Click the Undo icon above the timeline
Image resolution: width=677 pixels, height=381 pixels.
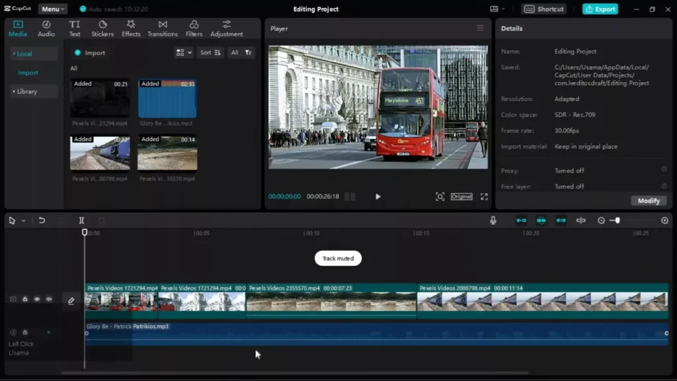tap(42, 220)
